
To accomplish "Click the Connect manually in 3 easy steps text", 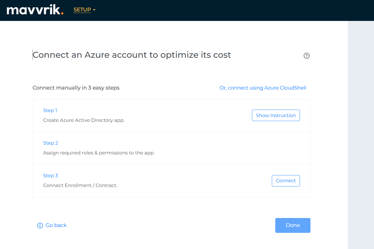I will pyautogui.click(x=76, y=88).
